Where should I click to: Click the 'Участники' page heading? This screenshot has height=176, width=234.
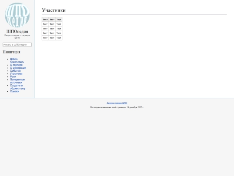point(54,10)
